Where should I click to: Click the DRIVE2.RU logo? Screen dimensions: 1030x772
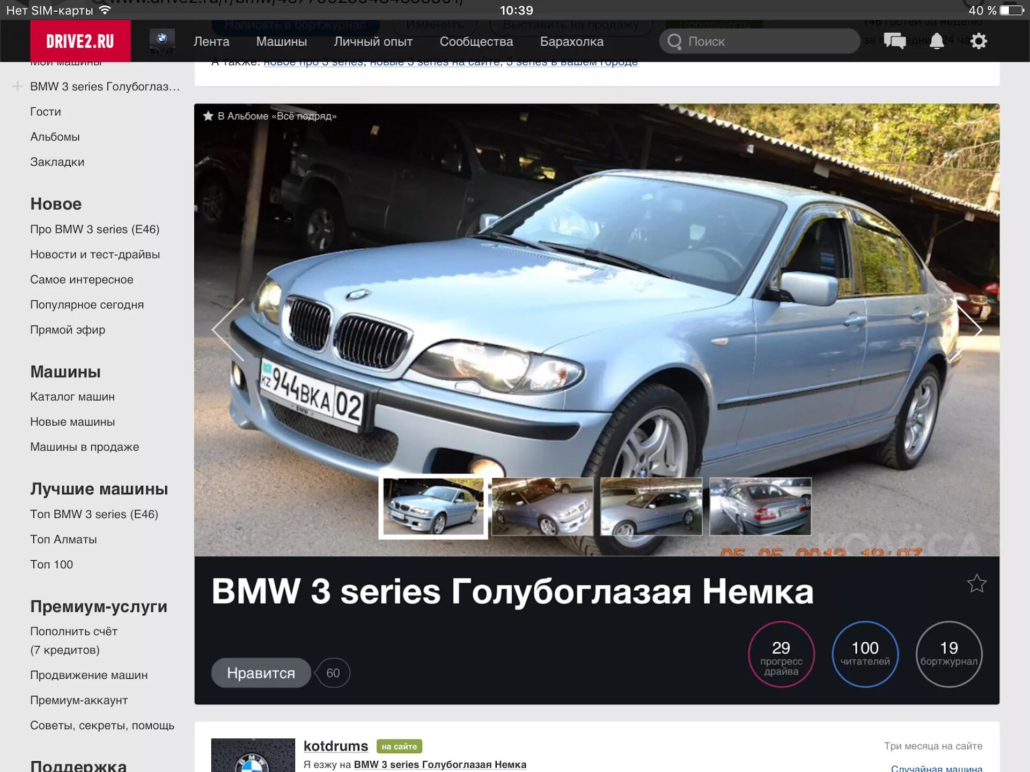click(x=80, y=41)
